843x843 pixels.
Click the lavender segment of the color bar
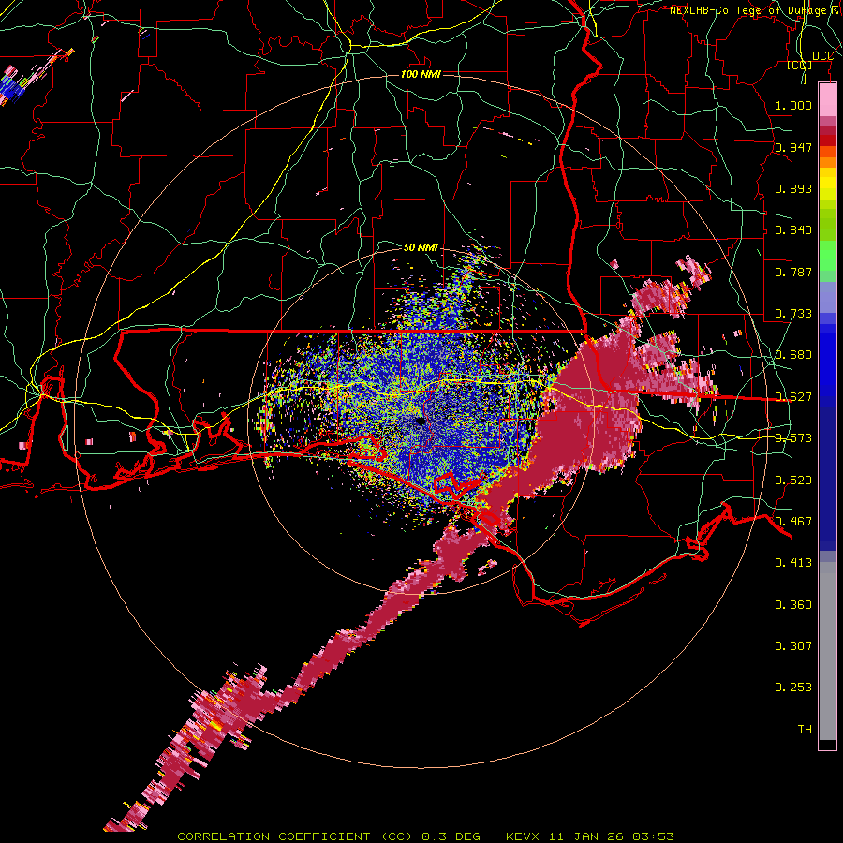(x=827, y=297)
